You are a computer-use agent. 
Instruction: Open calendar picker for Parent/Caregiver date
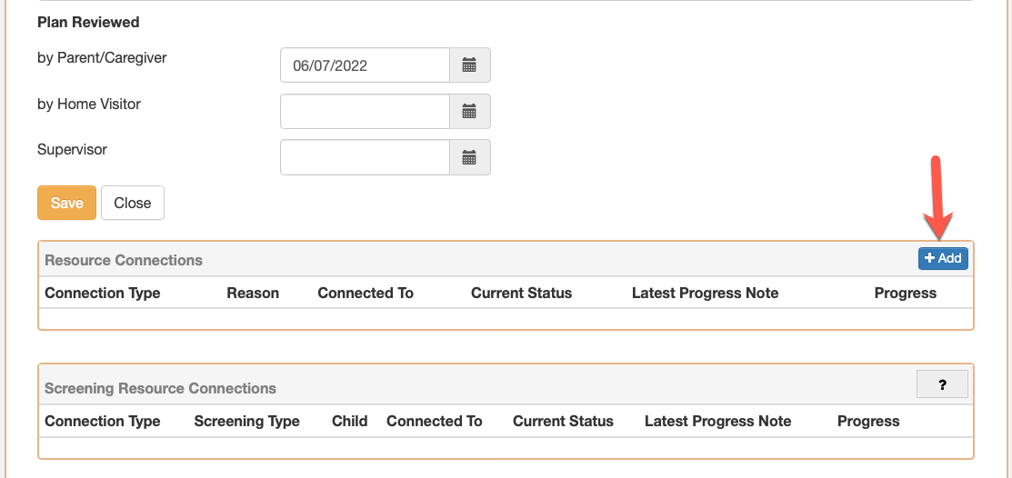(470, 65)
